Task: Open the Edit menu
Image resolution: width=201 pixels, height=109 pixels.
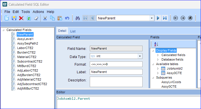Action: [x=16, y=12]
